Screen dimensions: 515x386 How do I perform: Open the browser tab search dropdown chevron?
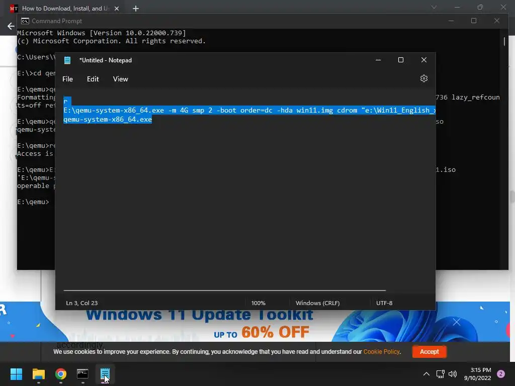(x=434, y=7)
